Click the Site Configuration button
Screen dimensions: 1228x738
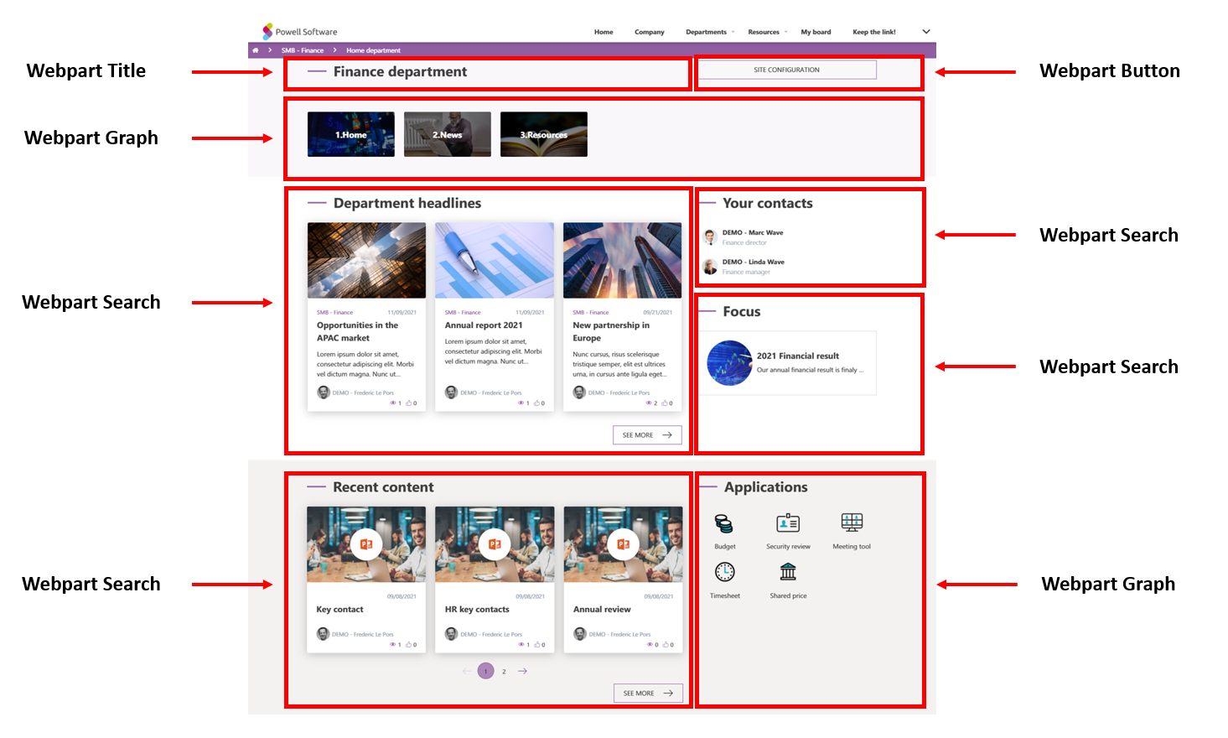786,70
